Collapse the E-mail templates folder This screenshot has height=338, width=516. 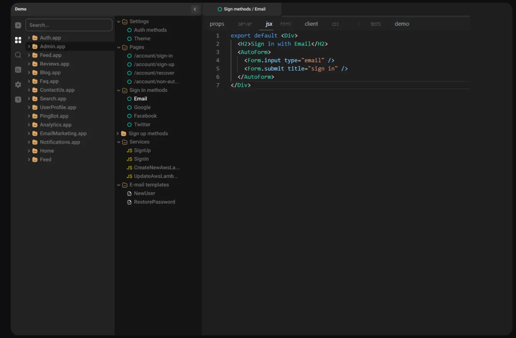pyautogui.click(x=119, y=185)
